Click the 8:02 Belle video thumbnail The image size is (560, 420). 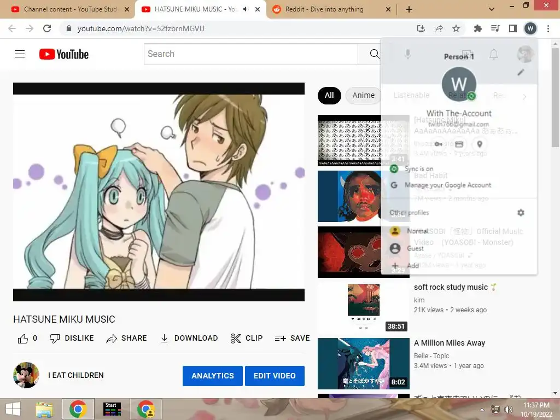363,364
